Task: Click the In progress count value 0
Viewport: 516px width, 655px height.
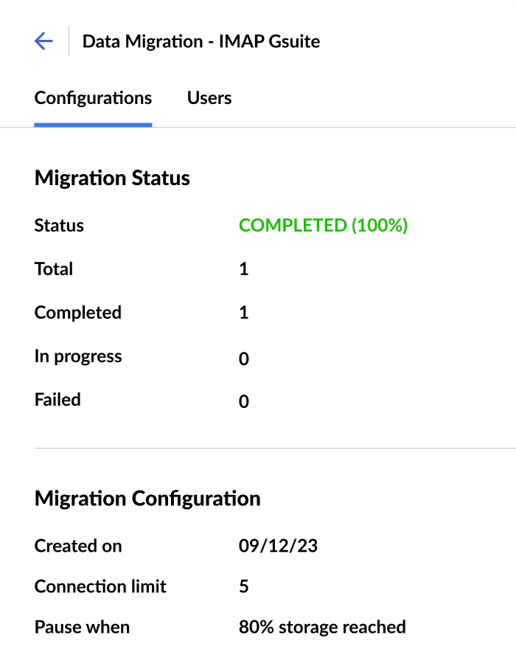Action: [244, 358]
